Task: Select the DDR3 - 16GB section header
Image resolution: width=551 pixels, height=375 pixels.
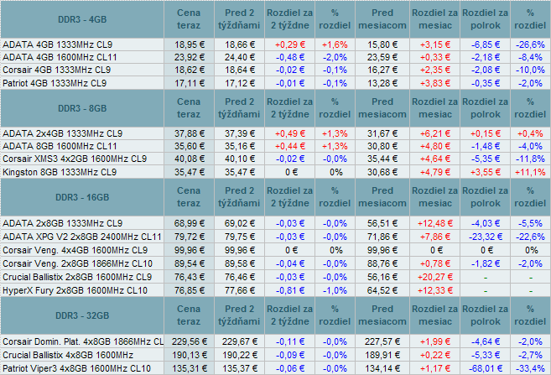Action: [82, 197]
